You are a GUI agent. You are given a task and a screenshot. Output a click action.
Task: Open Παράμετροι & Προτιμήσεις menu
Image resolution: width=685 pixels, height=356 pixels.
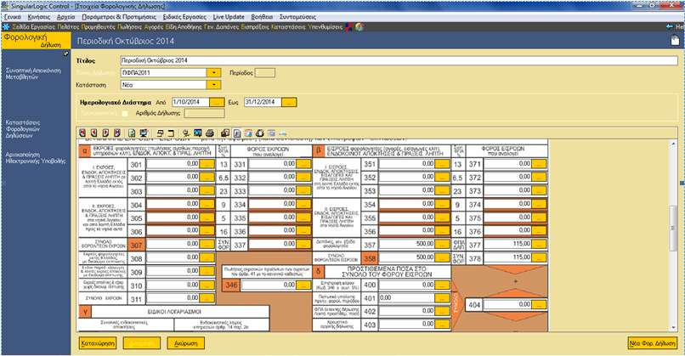tap(119, 17)
